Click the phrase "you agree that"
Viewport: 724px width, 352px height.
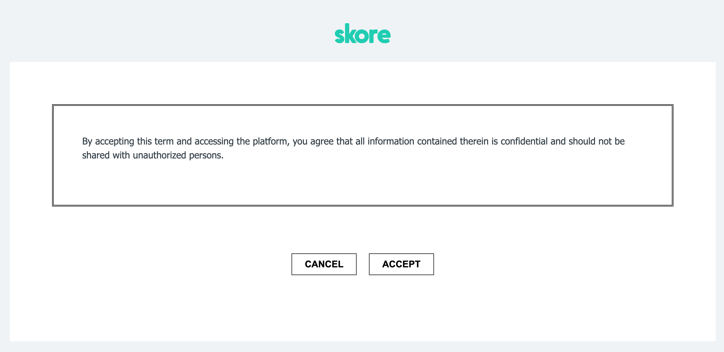pyautogui.click(x=322, y=142)
